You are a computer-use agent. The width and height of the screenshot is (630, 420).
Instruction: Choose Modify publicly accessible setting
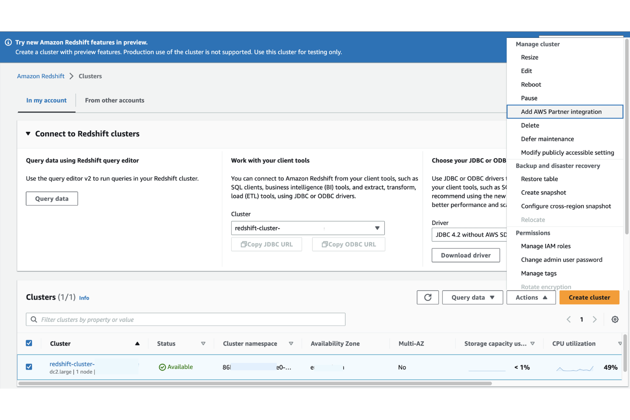point(565,153)
